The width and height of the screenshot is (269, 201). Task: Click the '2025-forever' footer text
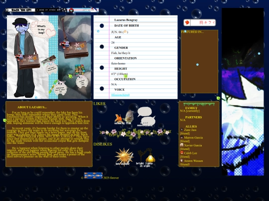coord(111,178)
